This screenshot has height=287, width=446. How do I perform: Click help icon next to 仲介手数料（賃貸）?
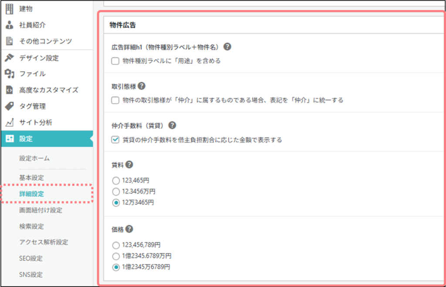point(172,125)
